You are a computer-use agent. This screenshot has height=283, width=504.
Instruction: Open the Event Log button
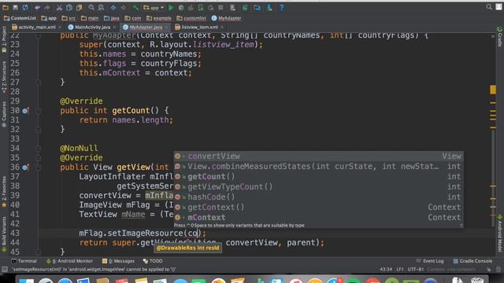[429, 261]
